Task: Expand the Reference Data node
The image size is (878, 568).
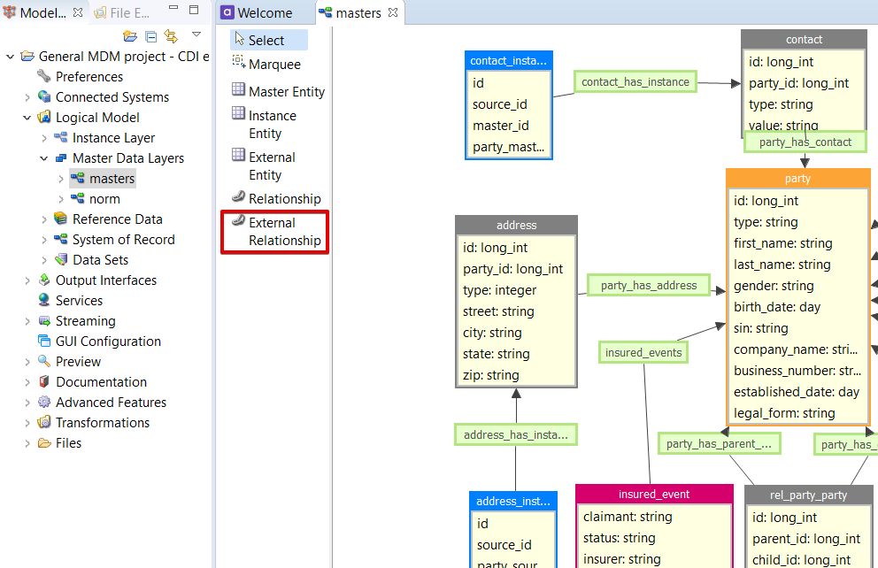Action: (44, 219)
